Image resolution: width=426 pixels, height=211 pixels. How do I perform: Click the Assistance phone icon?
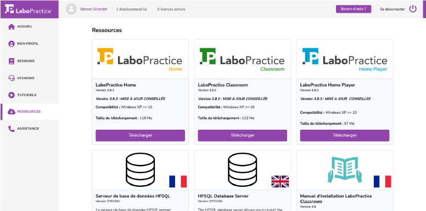pos(12,129)
